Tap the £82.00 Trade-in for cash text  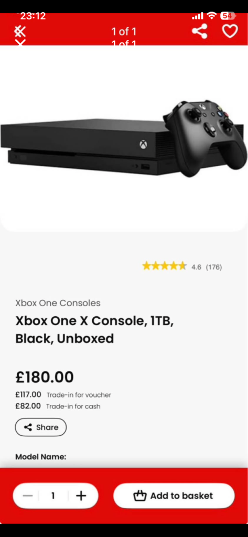point(58,406)
